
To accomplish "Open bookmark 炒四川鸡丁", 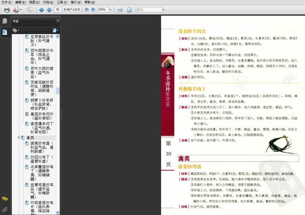I will pyautogui.click(x=42, y=159).
